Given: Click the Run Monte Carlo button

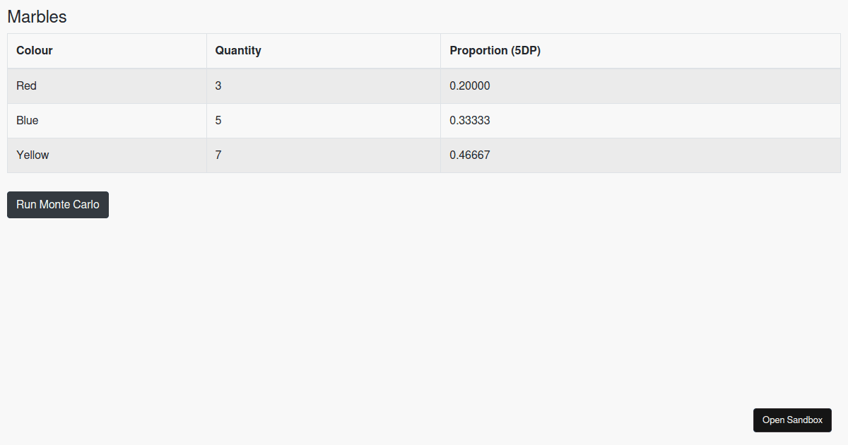Looking at the screenshot, I should (x=58, y=205).
